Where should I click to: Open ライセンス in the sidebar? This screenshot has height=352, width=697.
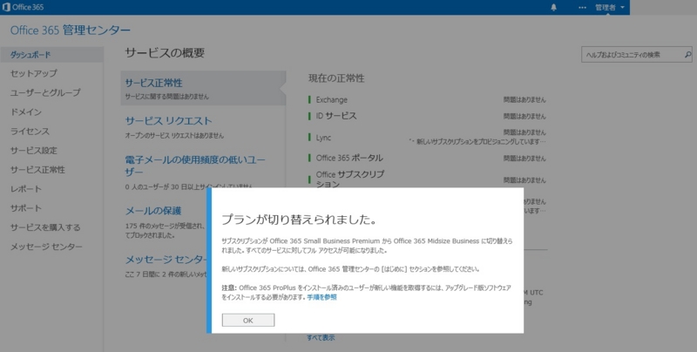click(x=30, y=131)
